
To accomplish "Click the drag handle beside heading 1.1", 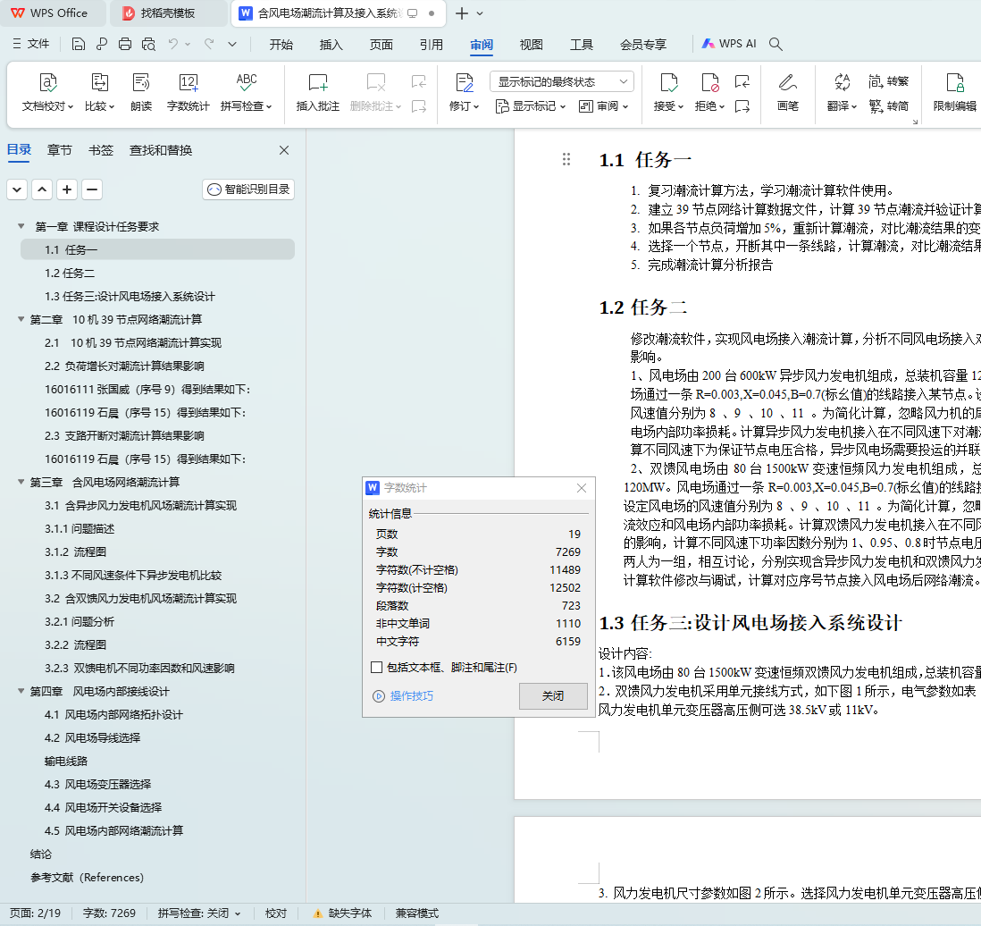I will (x=566, y=160).
